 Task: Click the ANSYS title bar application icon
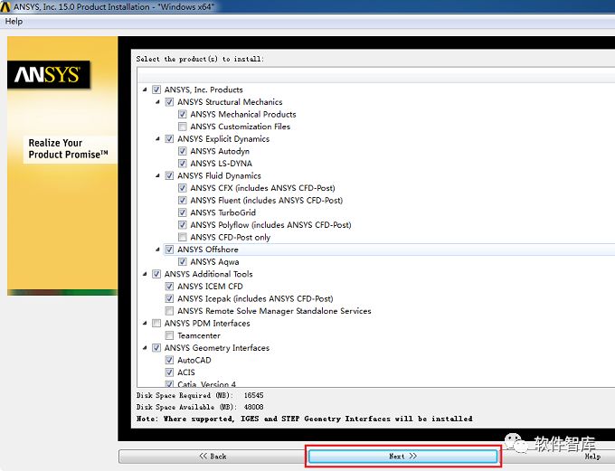(x=5, y=6)
